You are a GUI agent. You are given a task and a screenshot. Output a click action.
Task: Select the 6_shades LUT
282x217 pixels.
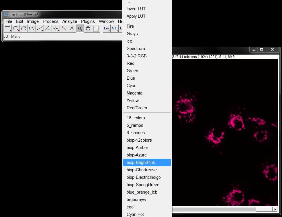coord(147,133)
